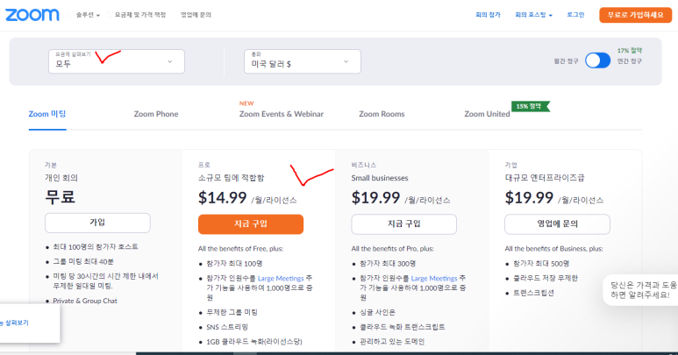
Task: Open the 솔루션 menu
Action: click(x=88, y=15)
